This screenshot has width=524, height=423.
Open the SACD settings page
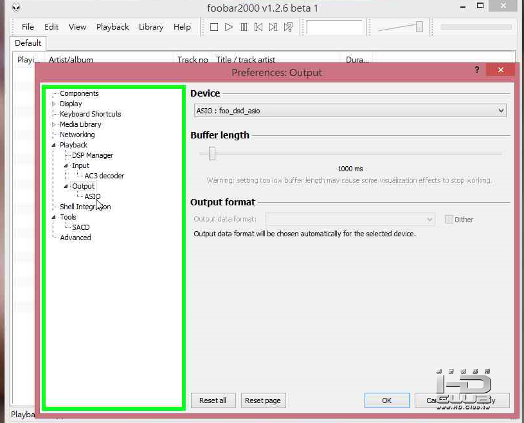click(81, 227)
